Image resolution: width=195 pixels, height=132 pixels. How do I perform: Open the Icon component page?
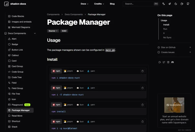(x=12, y=99)
